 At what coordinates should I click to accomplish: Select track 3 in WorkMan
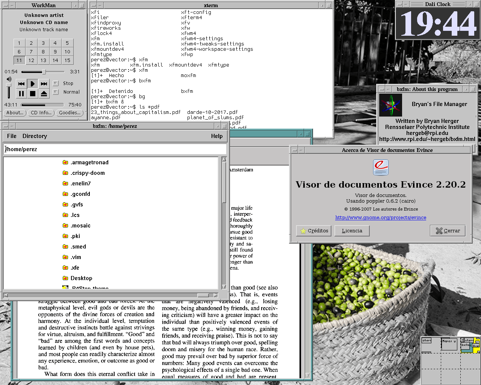tap(43, 43)
